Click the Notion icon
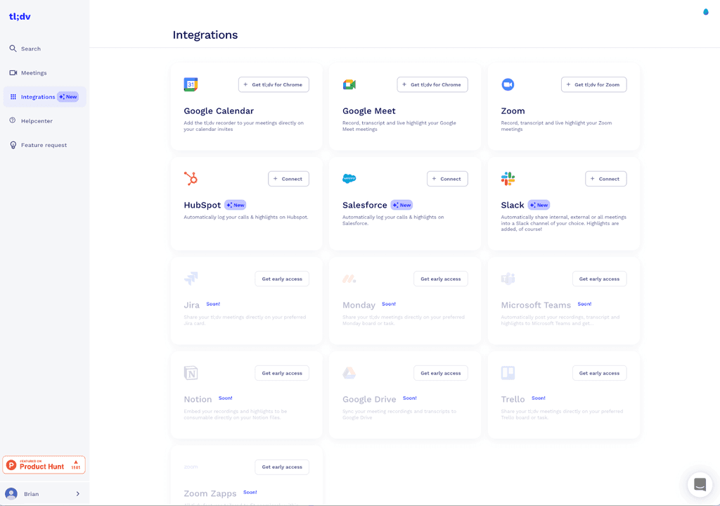 point(190,372)
